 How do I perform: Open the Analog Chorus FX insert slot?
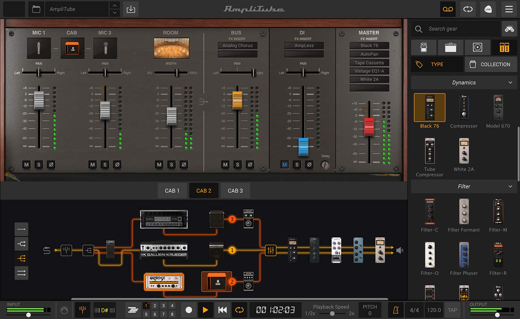pyautogui.click(x=237, y=45)
